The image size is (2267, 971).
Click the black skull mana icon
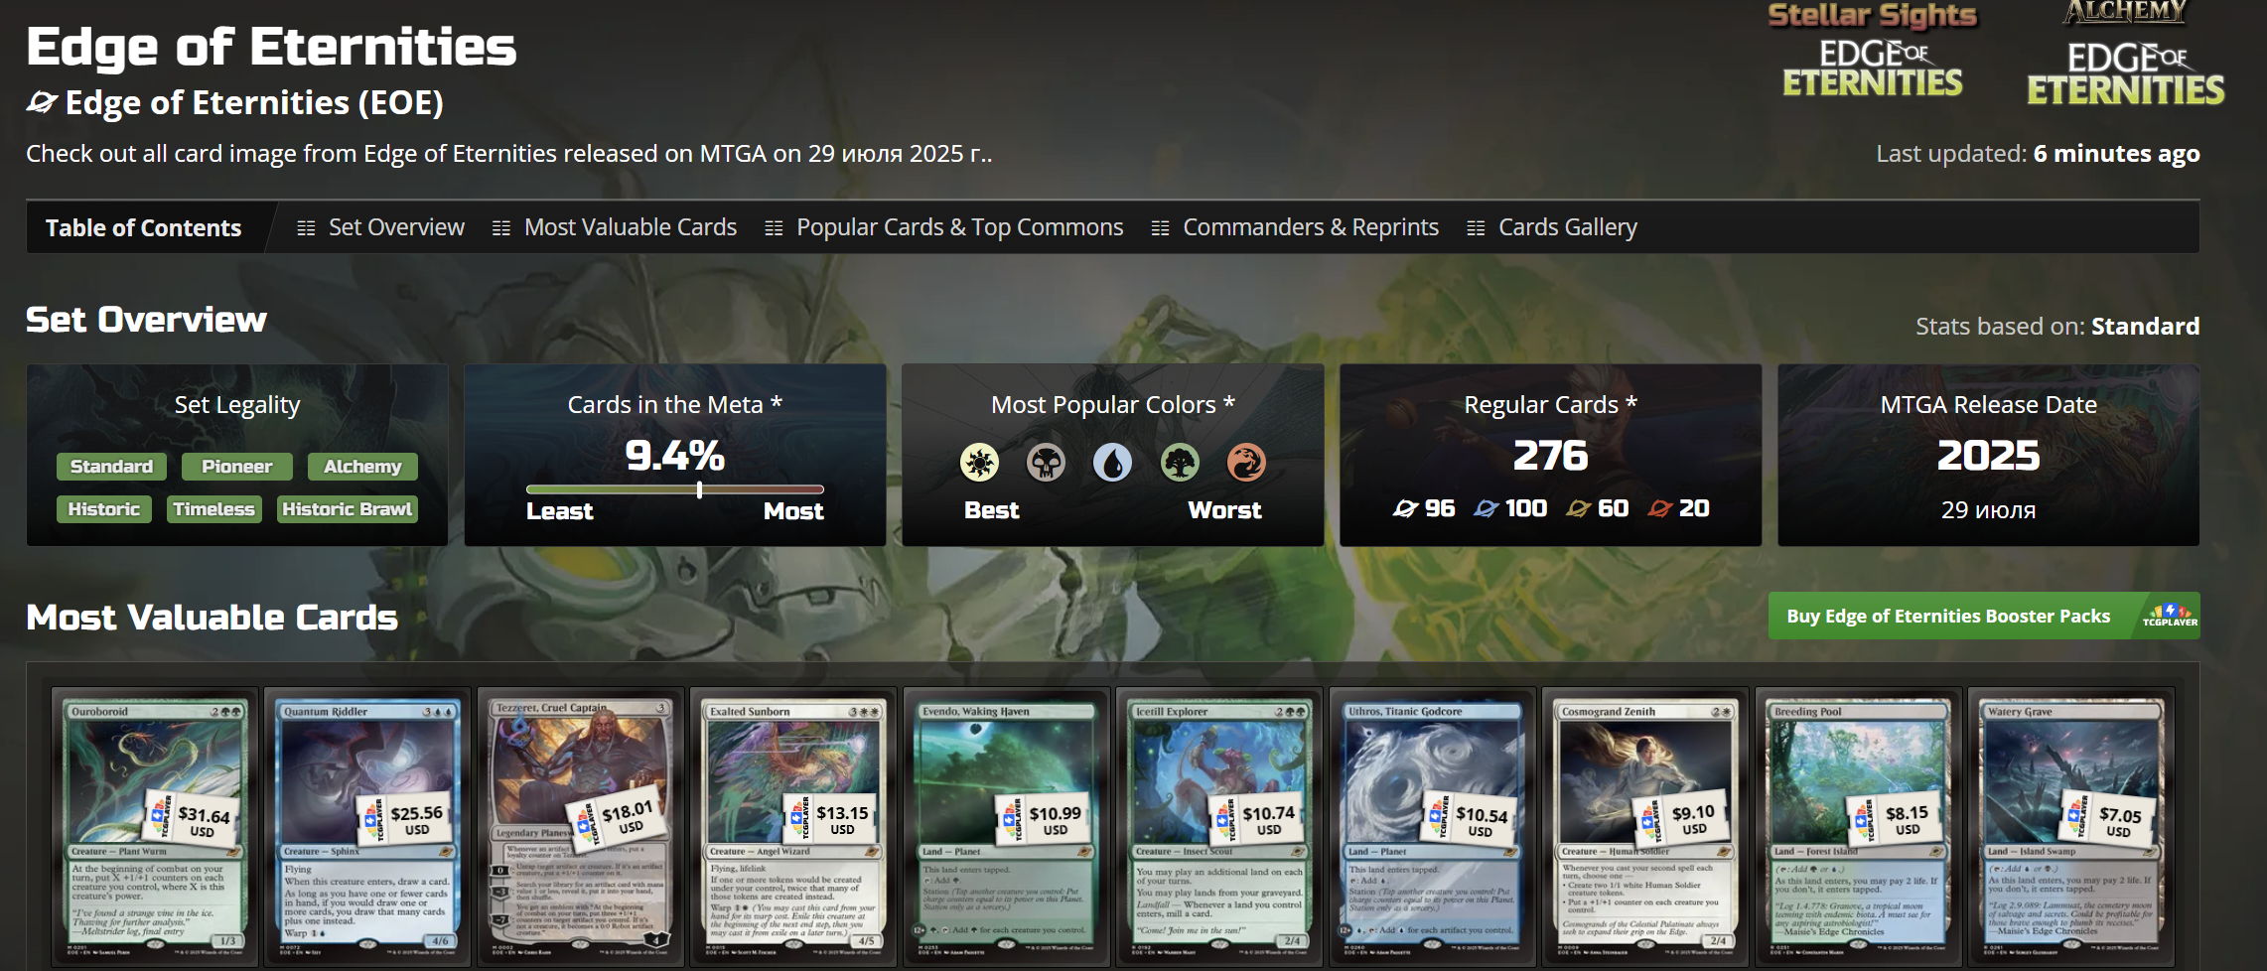[1046, 462]
